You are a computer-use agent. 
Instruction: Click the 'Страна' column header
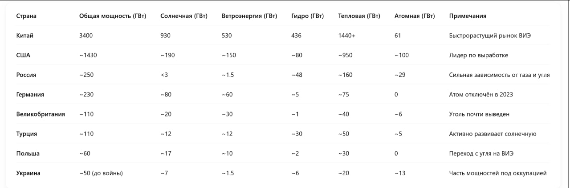point(26,16)
